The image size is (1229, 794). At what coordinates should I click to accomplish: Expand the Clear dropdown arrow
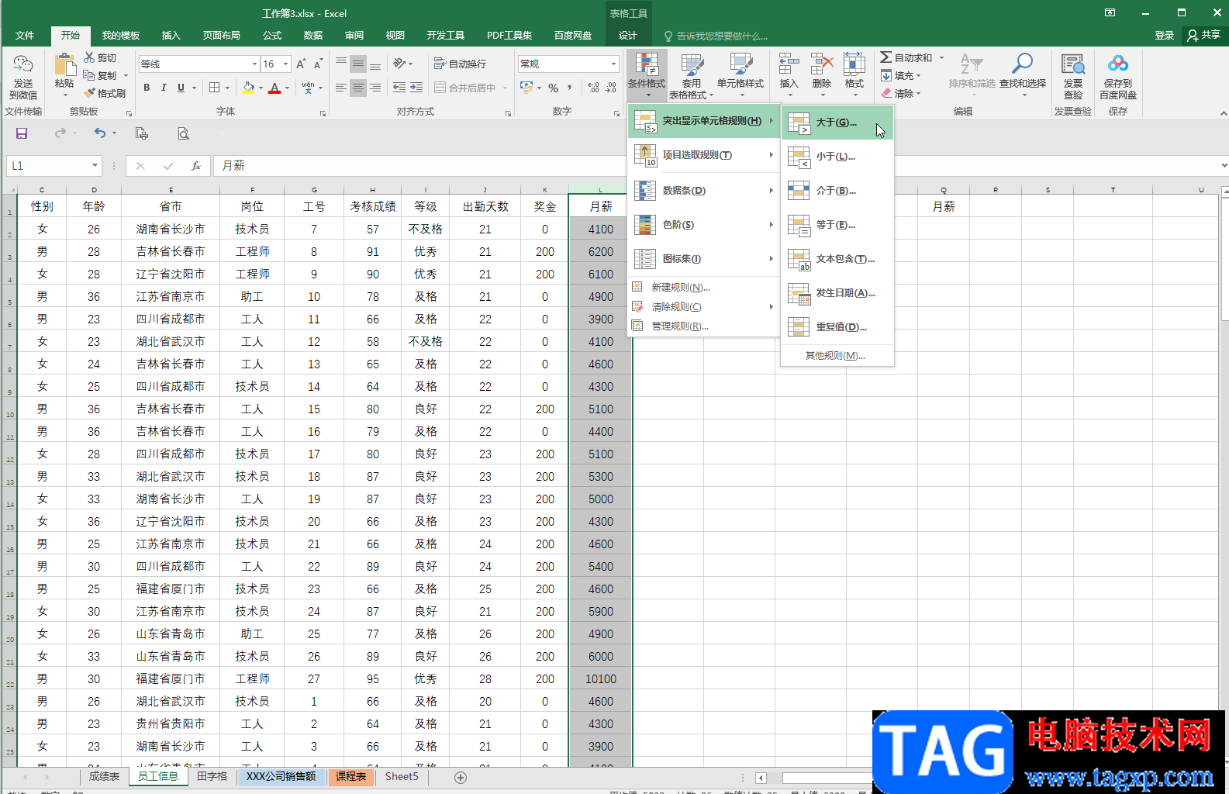(x=918, y=94)
